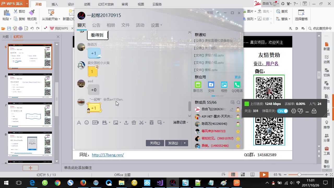
Task: Open the WPS 演示 application menu dropdown
Action: point(27,4)
